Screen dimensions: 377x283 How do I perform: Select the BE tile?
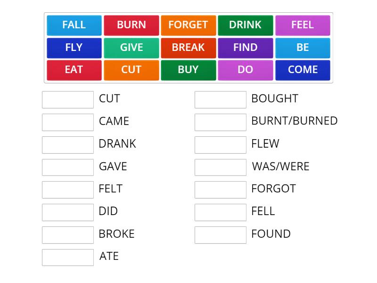303,47
